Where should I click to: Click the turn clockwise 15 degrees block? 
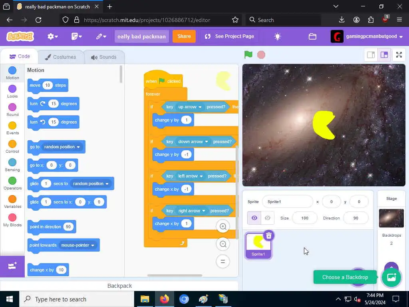tap(53, 104)
